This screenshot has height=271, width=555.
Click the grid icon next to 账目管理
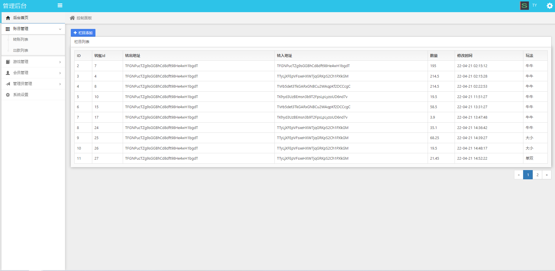point(8,29)
